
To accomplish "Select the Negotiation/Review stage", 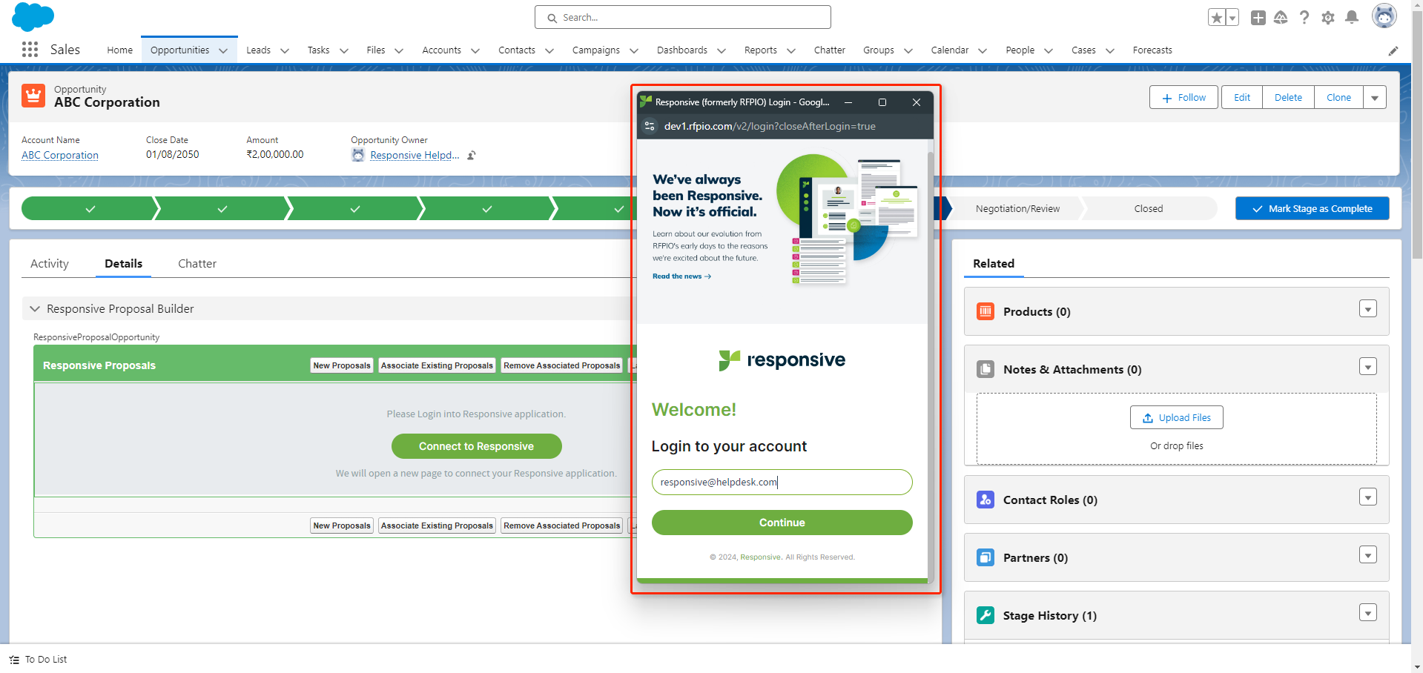I will coord(1017,209).
